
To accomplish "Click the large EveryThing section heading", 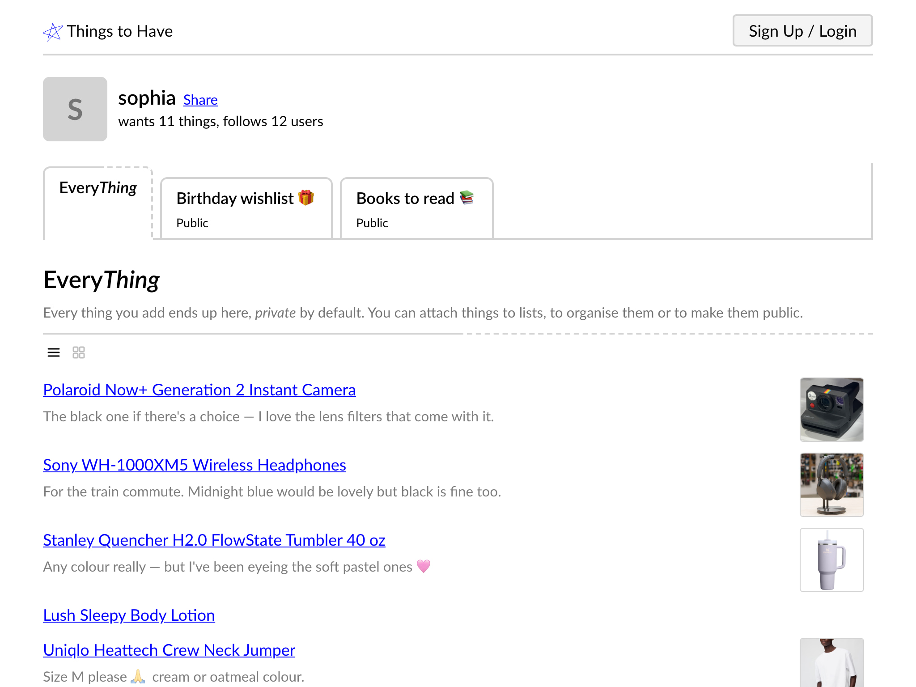I will click(102, 280).
